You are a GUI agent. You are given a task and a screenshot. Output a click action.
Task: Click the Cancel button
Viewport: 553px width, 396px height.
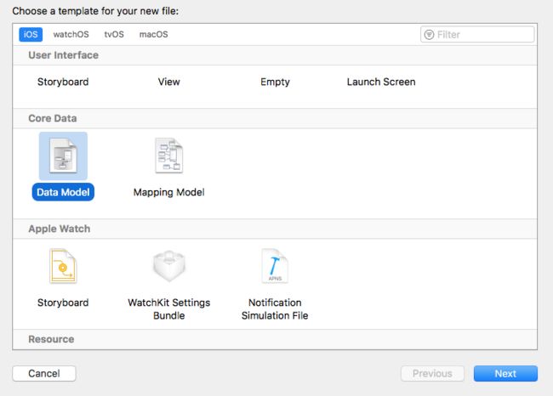tap(44, 373)
